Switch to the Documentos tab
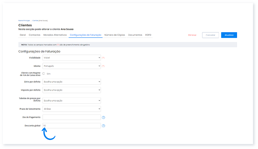 (135, 35)
